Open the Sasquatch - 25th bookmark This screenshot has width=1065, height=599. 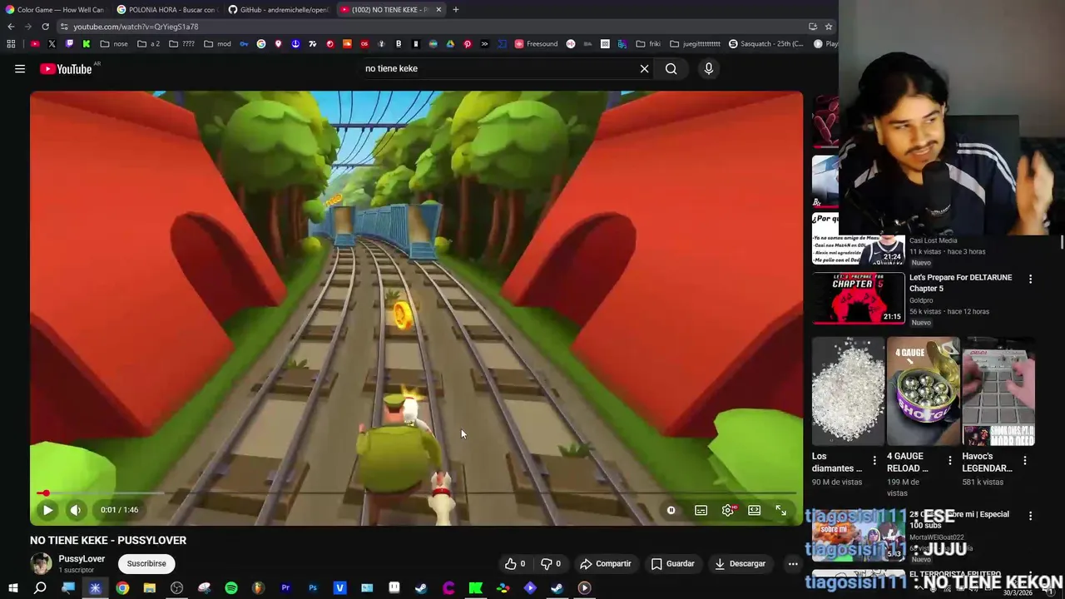(x=765, y=44)
